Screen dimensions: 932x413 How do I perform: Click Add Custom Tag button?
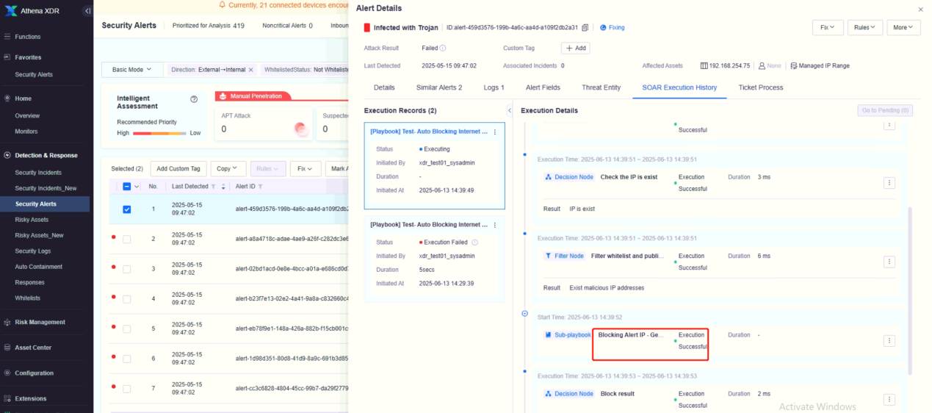[178, 169]
